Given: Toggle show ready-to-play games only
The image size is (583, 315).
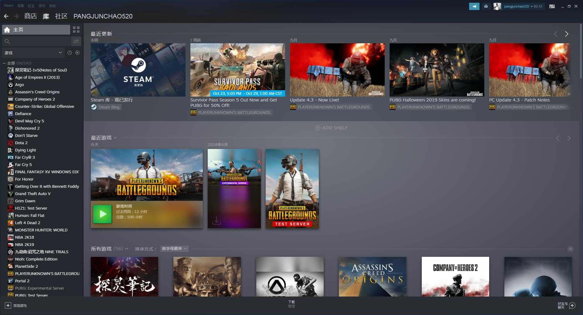Looking at the screenshot, I should [x=77, y=53].
